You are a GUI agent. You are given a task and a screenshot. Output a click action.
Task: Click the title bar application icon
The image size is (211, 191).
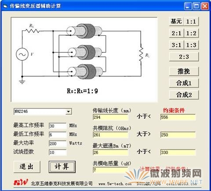(x=5, y=6)
